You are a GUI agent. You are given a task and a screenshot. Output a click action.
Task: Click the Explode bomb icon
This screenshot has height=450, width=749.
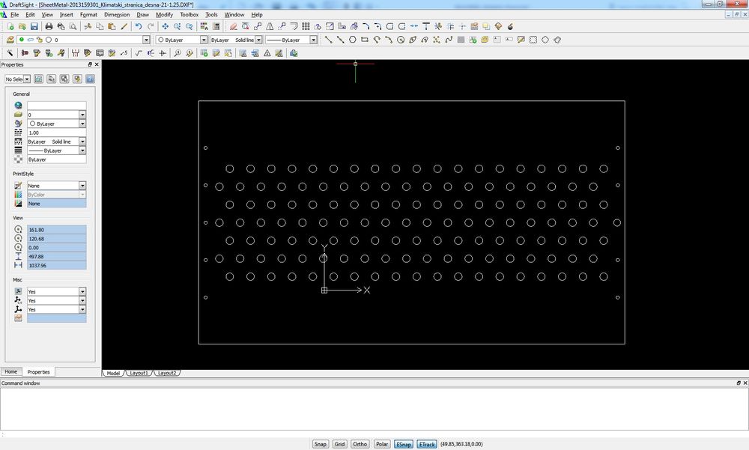(510, 27)
